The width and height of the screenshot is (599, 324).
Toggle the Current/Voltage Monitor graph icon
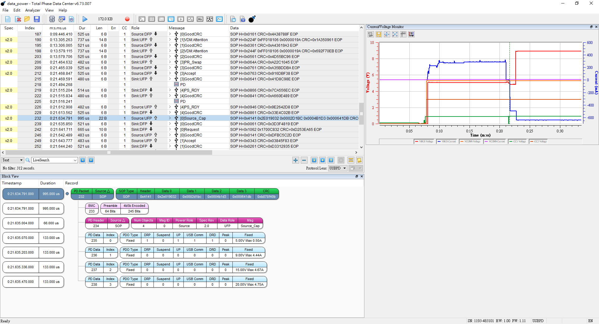[x=220, y=19]
